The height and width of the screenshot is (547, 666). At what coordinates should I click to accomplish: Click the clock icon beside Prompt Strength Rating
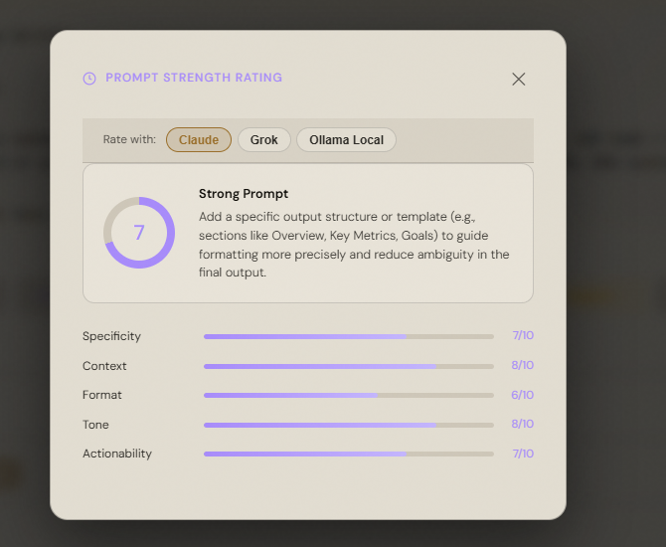click(x=89, y=79)
